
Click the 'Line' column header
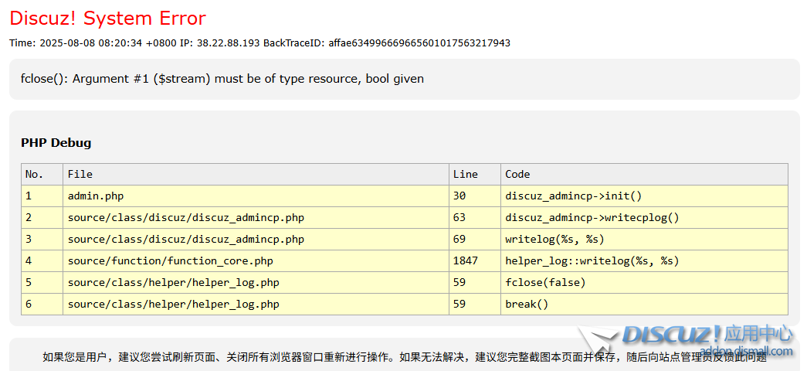coord(474,174)
